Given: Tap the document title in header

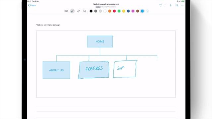Looking at the screenshot, I should pos(106,4).
